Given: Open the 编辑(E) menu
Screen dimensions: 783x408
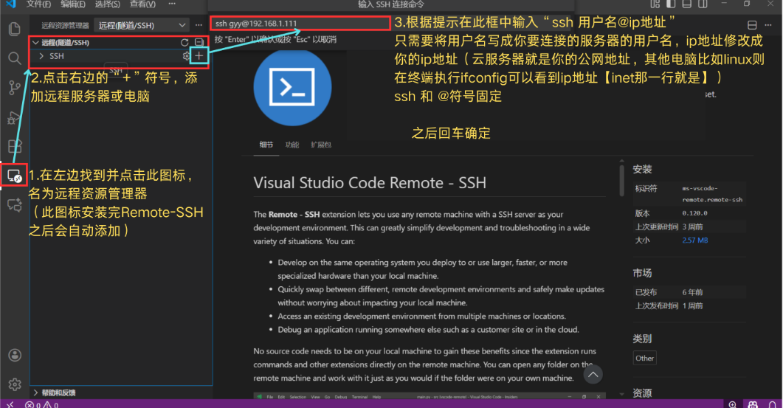Looking at the screenshot, I should (x=73, y=4).
